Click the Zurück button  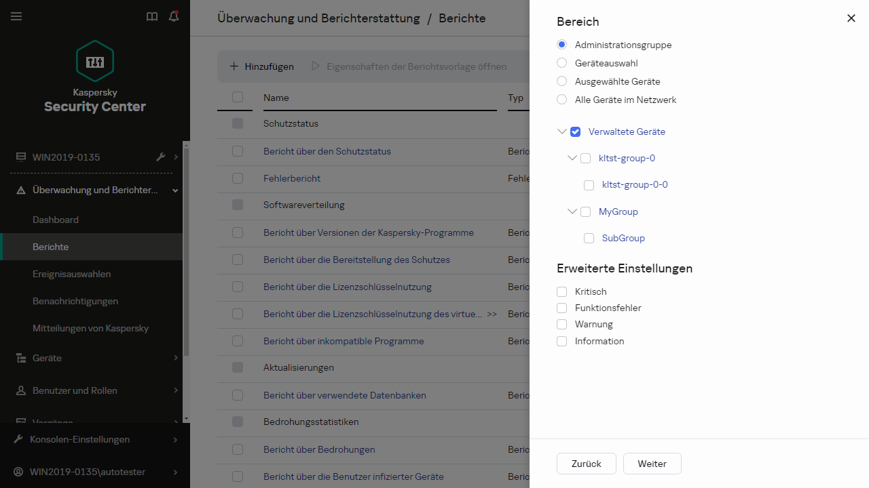click(x=586, y=464)
